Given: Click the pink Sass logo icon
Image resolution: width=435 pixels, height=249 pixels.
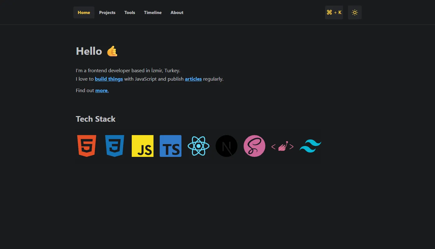Looking at the screenshot, I should click(254, 146).
